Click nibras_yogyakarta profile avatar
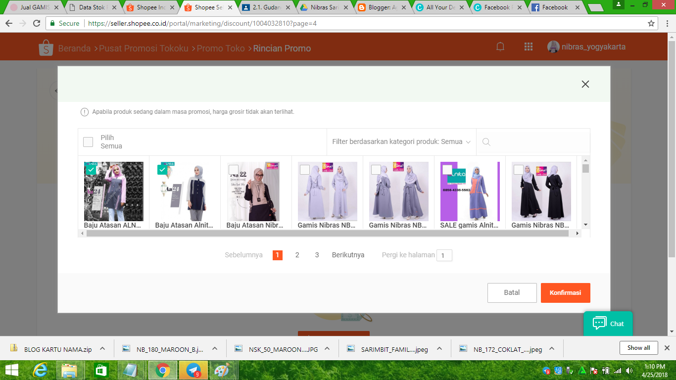Screen dimensions: 676x380 553,46
